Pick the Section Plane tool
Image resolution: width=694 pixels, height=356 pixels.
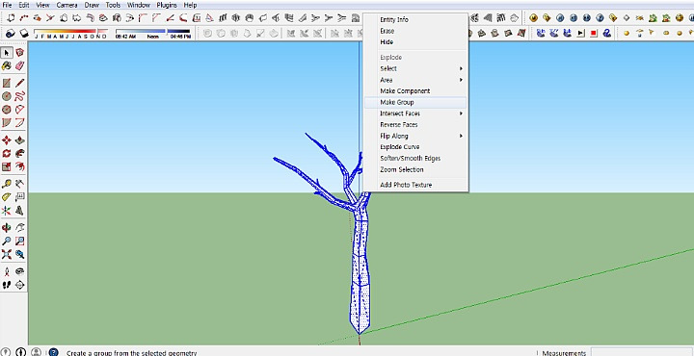click(x=20, y=285)
